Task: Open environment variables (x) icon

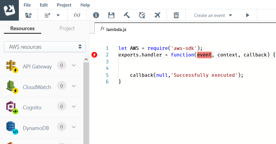Action: click(x=77, y=15)
